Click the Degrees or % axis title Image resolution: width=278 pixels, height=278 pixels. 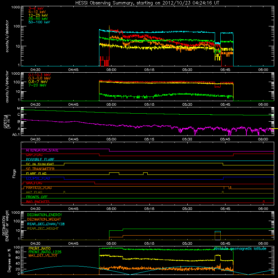point(9,260)
